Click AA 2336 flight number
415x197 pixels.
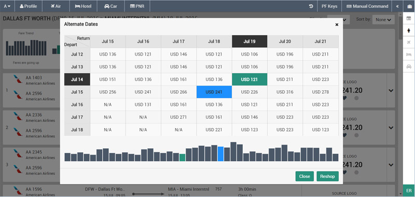click(x=34, y=115)
